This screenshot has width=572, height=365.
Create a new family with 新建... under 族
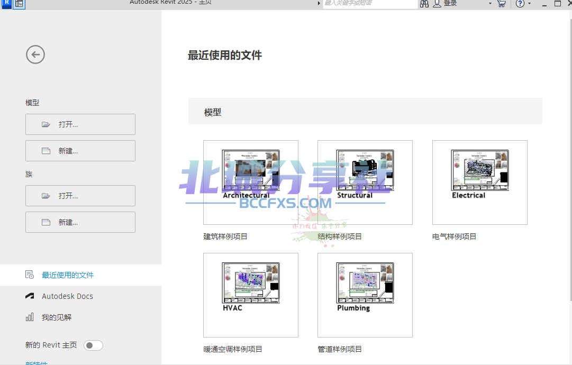click(x=80, y=222)
